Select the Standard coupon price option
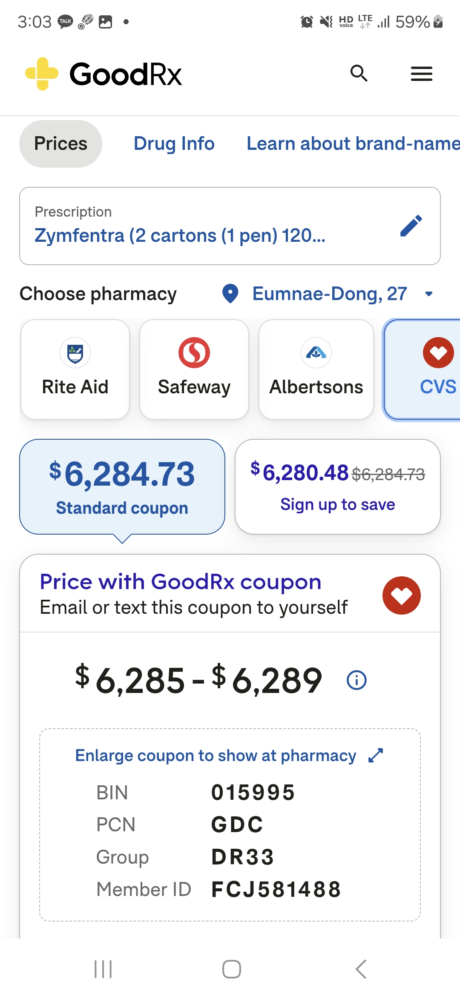 coord(122,487)
